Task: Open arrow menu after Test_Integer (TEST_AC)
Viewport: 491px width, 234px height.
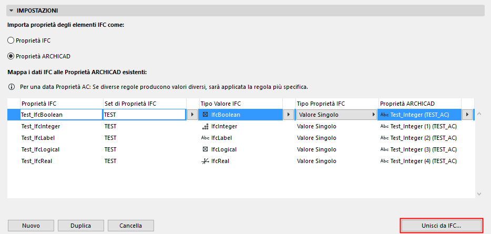Action: pyautogui.click(x=466, y=115)
